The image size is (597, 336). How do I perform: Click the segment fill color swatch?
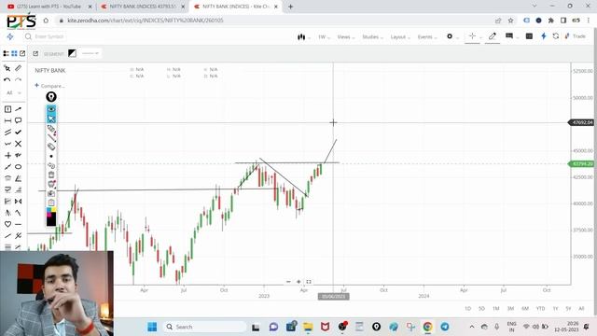coord(72,53)
